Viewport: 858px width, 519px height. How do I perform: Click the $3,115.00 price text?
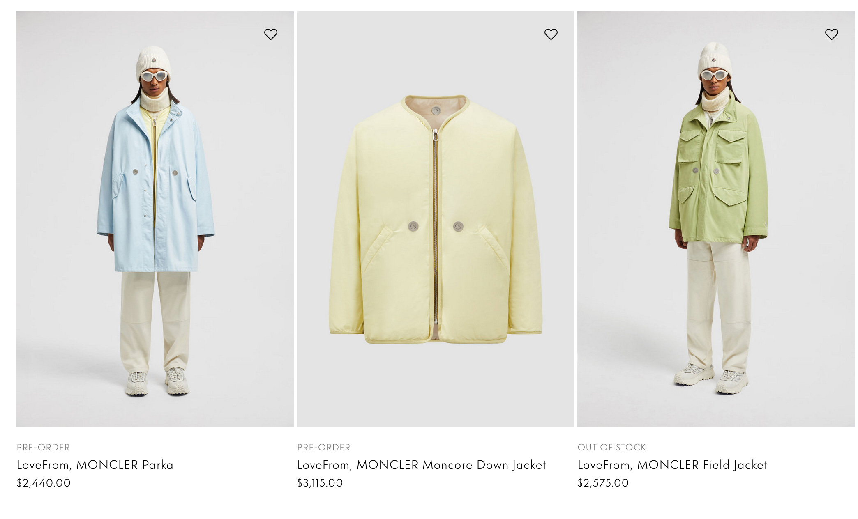(320, 483)
